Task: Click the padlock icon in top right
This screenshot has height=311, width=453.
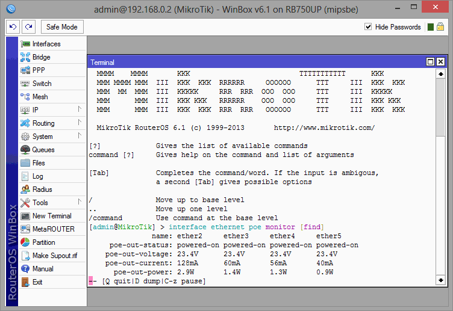Action: click(x=440, y=27)
